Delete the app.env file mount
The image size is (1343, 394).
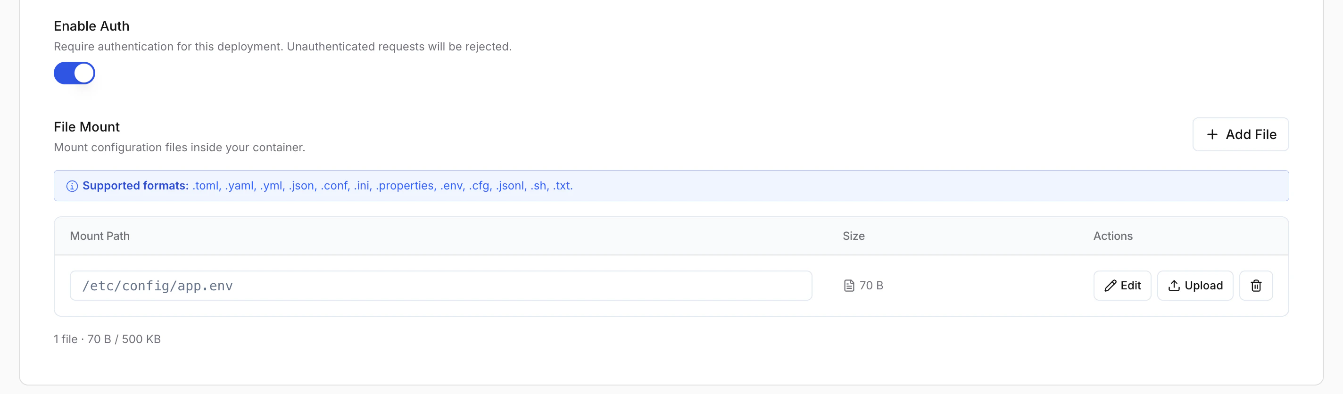1256,286
